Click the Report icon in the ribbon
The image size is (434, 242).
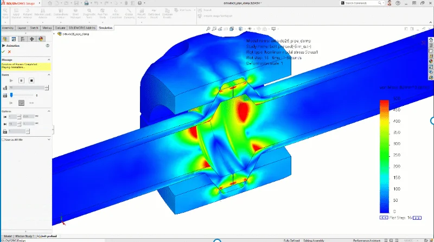200,10
